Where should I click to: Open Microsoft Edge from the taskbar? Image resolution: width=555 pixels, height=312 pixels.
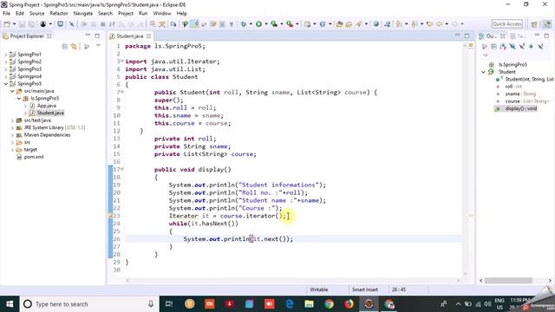[289, 304]
